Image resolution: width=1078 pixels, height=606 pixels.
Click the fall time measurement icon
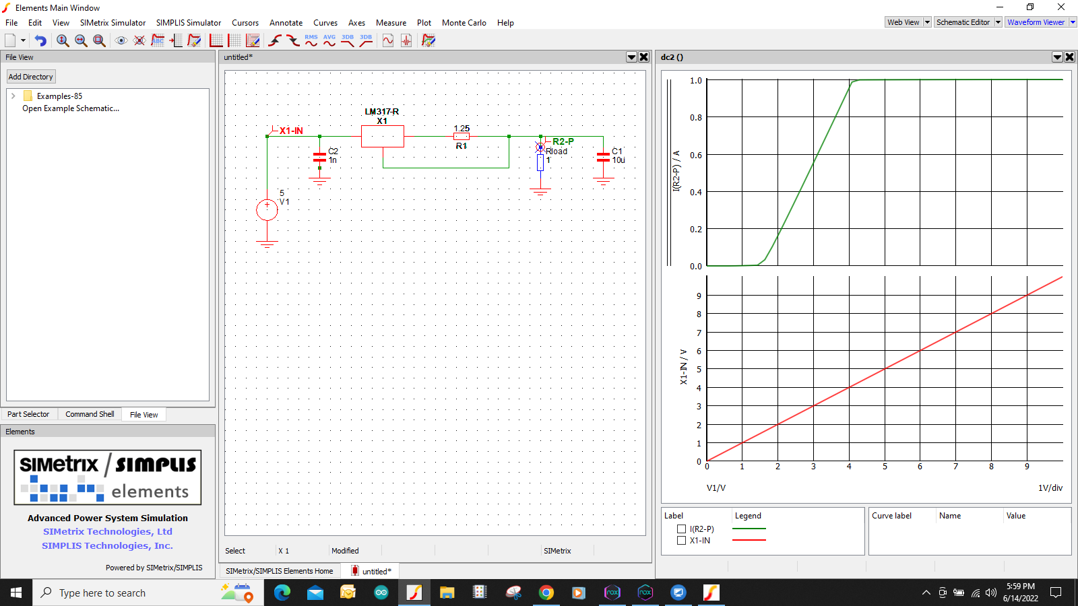293,40
